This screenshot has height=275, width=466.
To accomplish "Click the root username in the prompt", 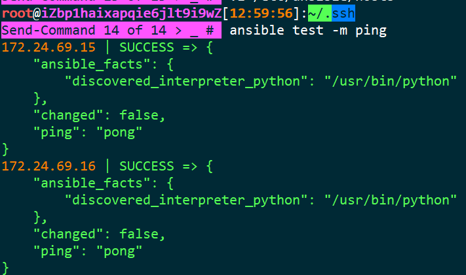I will 17,13.
